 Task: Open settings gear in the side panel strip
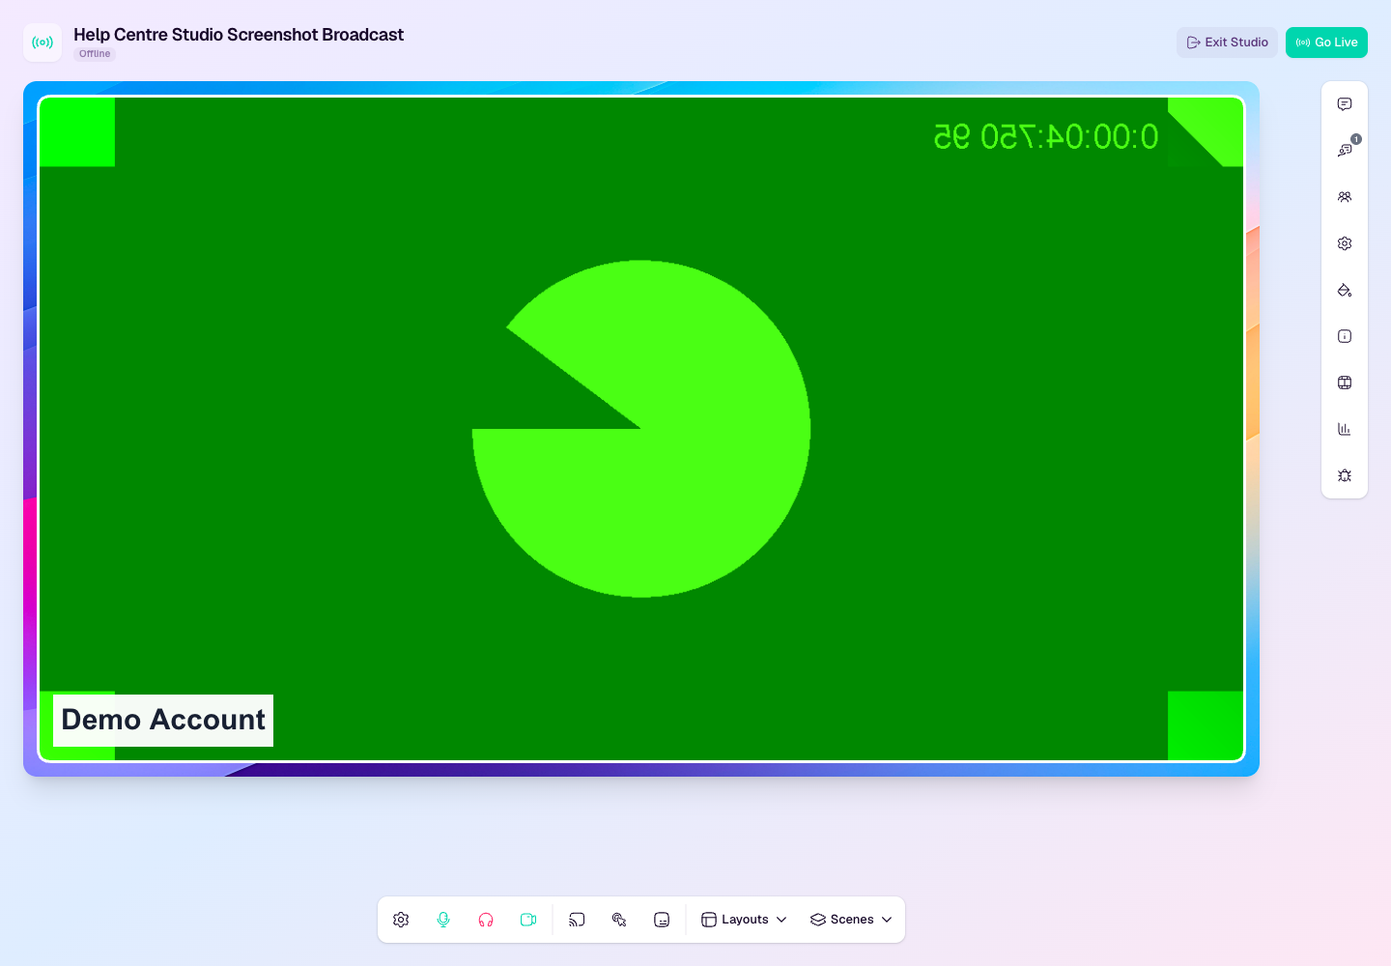click(1345, 243)
